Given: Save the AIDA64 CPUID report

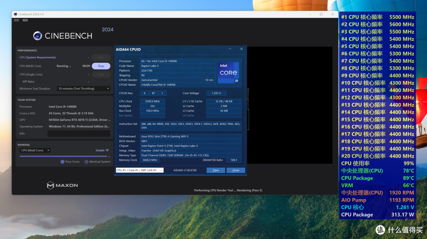Looking at the screenshot, I should pos(216,170).
